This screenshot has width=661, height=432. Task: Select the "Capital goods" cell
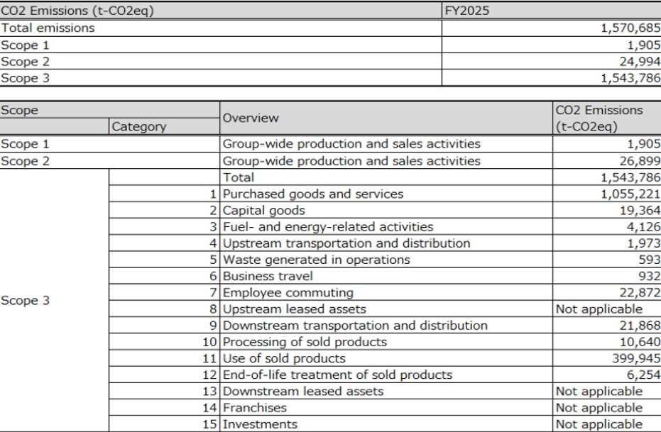pyautogui.click(x=386, y=210)
